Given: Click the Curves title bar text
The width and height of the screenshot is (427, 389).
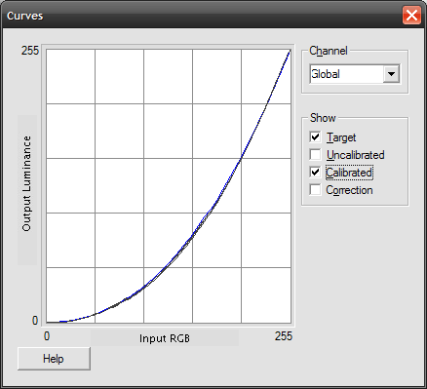Looking at the screenshot, I should [24, 16].
